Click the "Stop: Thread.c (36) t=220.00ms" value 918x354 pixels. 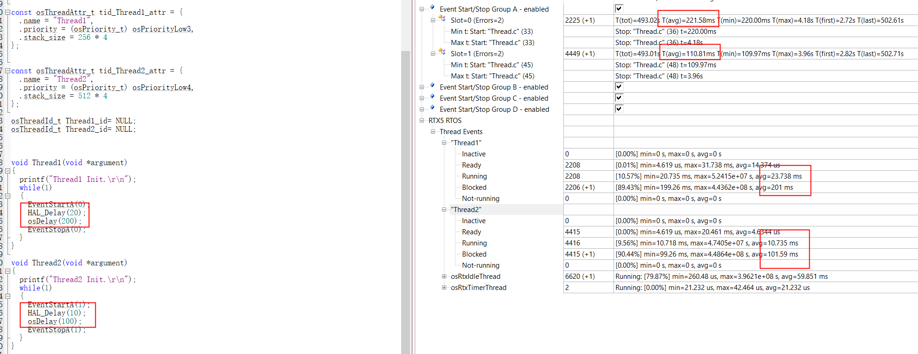click(x=666, y=32)
